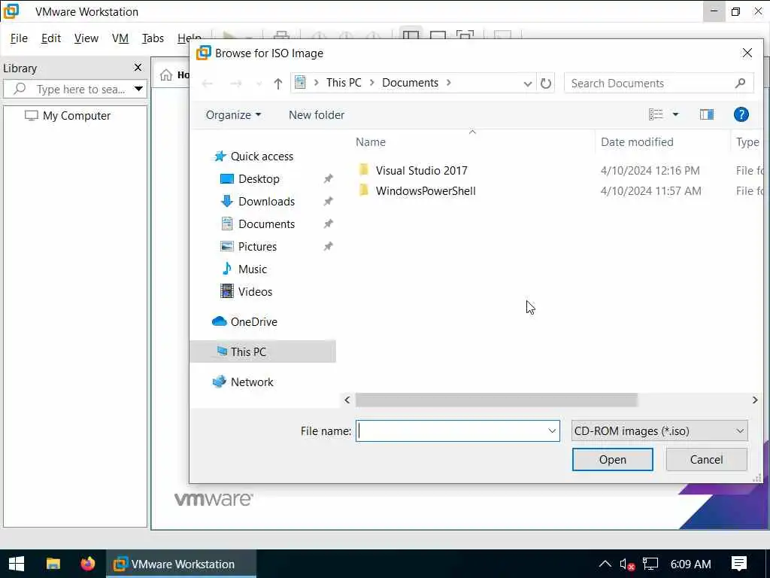Cancel the Browse for ISO dialog

tap(706, 460)
